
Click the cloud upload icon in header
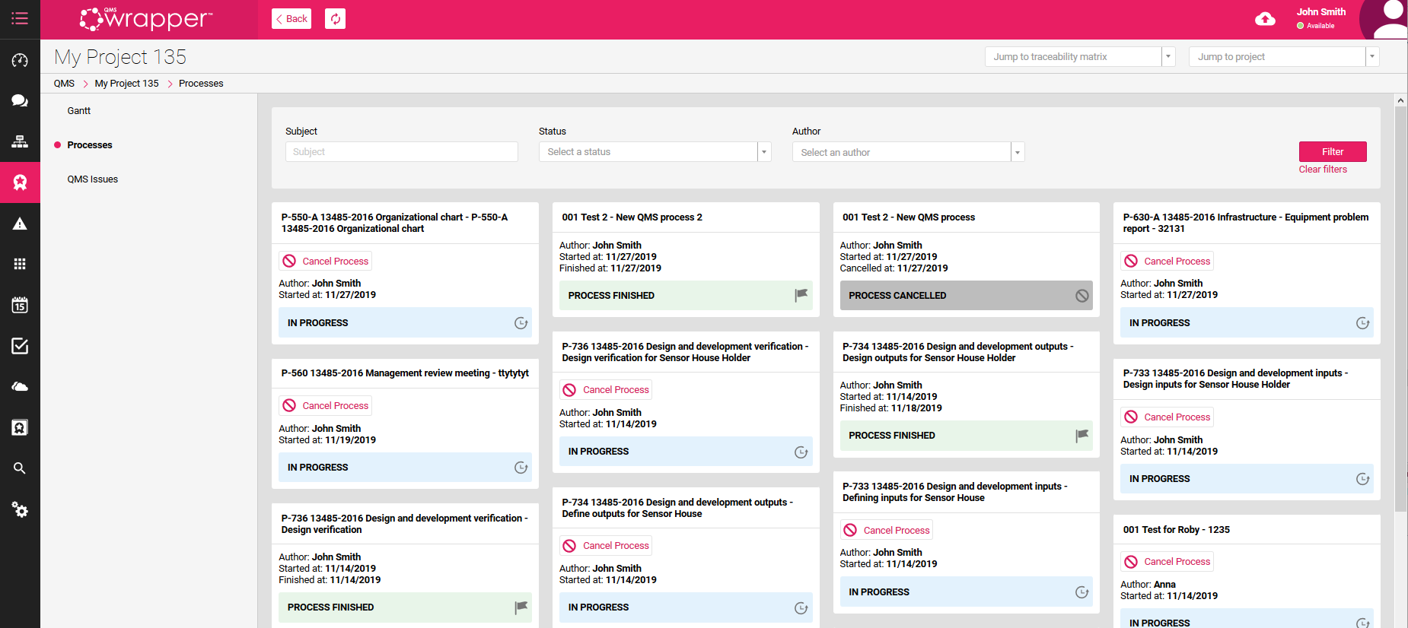click(x=1265, y=19)
